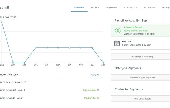
Task: Select the Tax Forms tab
Action: [x=149, y=7]
